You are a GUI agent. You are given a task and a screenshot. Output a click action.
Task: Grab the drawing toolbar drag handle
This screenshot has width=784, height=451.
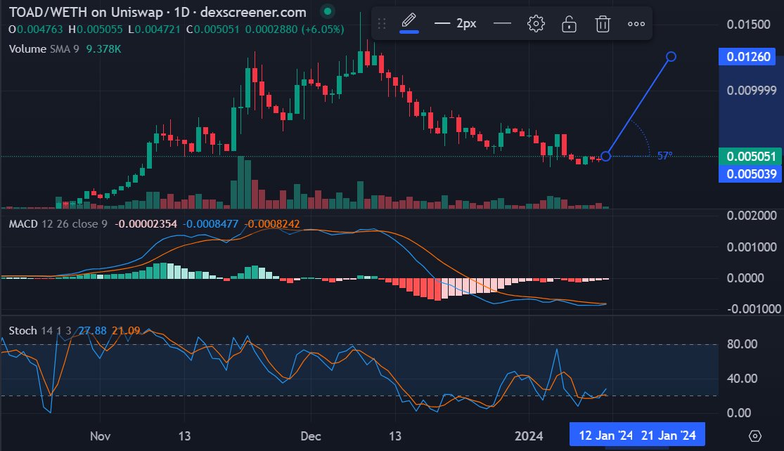tap(382, 23)
